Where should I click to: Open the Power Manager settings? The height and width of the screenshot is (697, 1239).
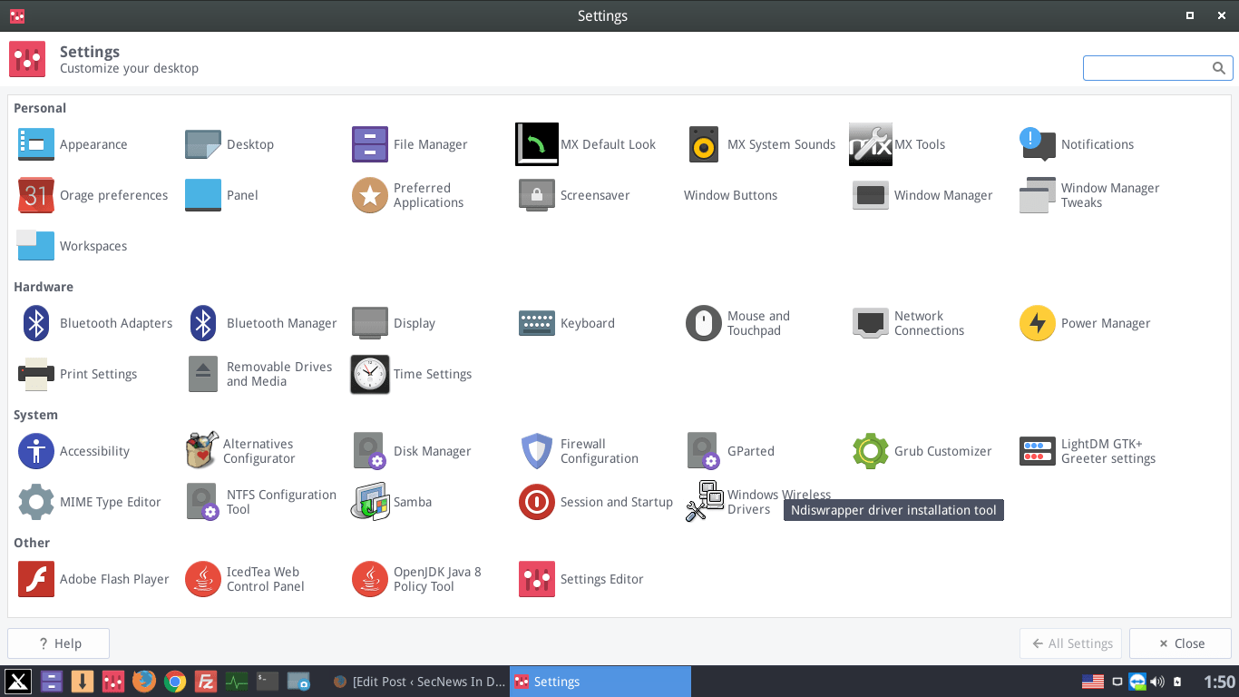pos(1038,323)
